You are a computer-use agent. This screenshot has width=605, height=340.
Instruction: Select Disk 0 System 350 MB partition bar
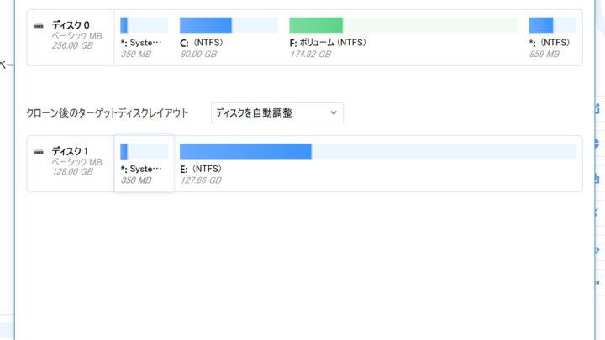click(x=144, y=25)
